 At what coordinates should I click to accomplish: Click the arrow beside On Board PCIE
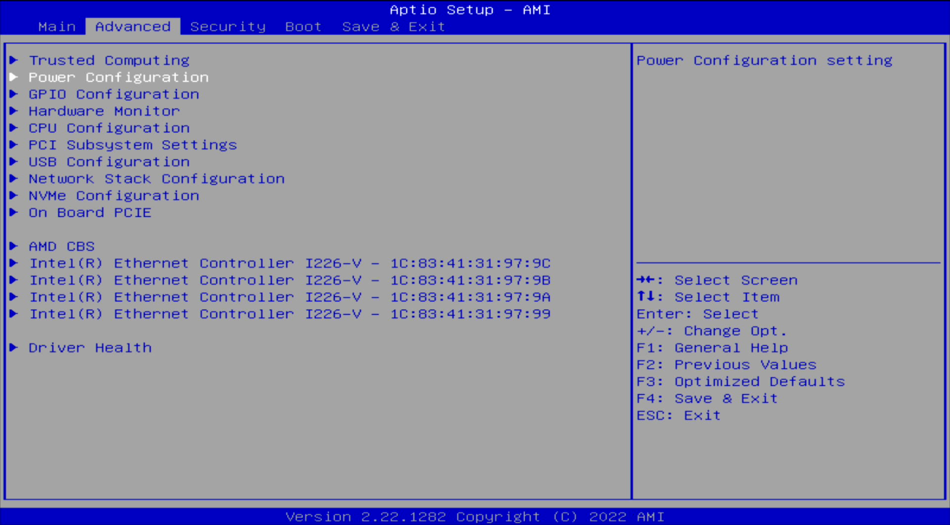point(14,212)
